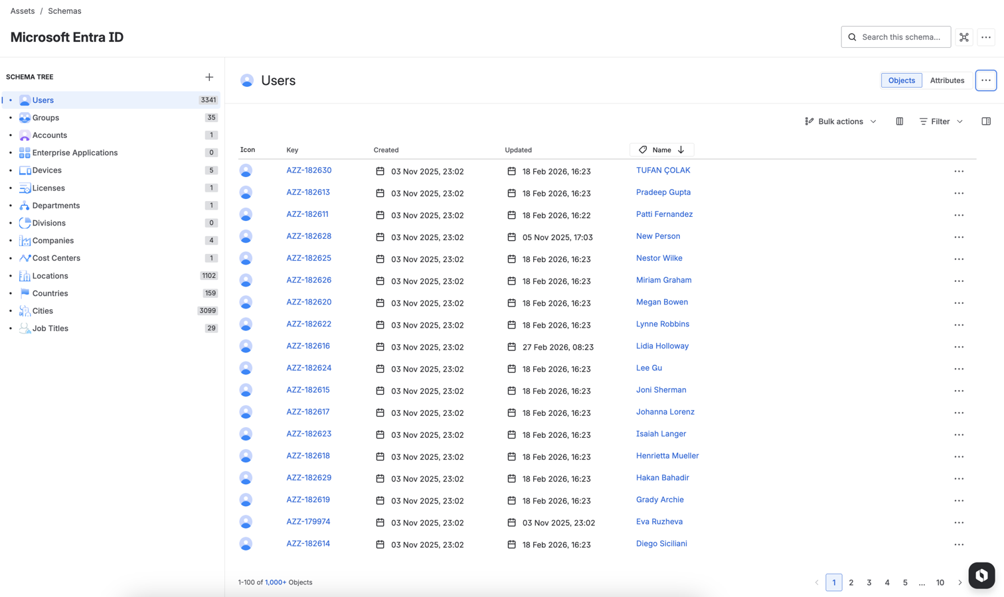Go to page 3 of results

point(869,582)
